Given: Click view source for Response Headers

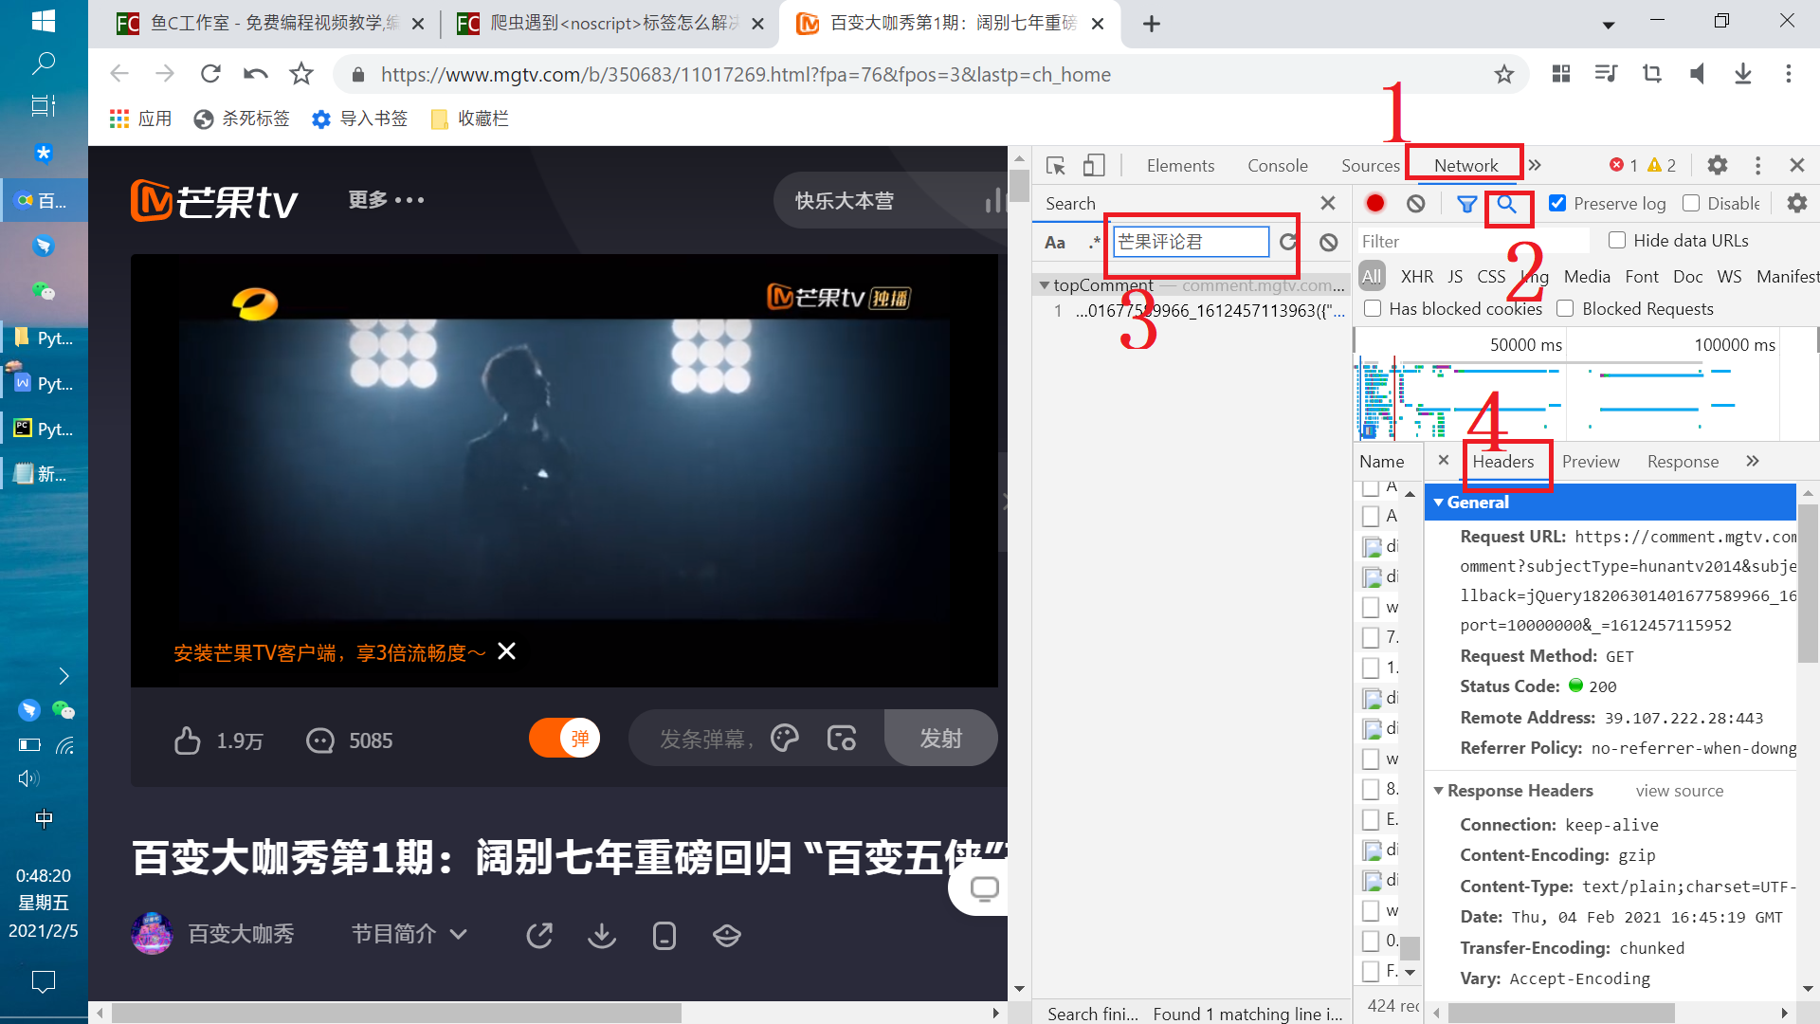Looking at the screenshot, I should pyautogui.click(x=1679, y=791).
